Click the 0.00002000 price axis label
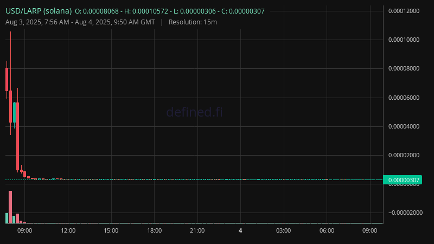This screenshot has height=244, width=434. 404,155
